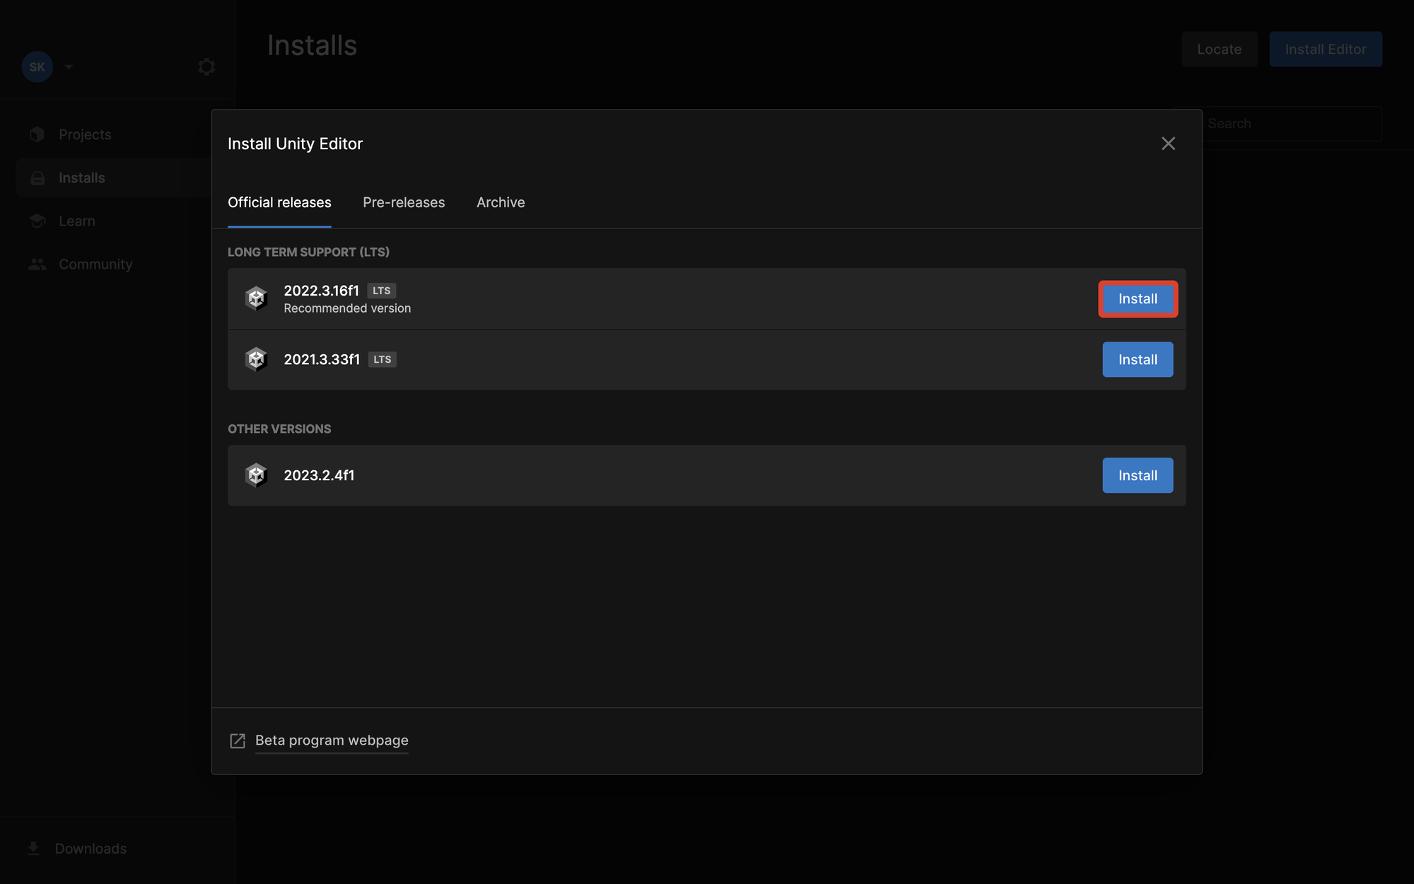This screenshot has width=1414, height=884.
Task: Close the Install Unity Editor dialog
Action: [x=1168, y=144]
